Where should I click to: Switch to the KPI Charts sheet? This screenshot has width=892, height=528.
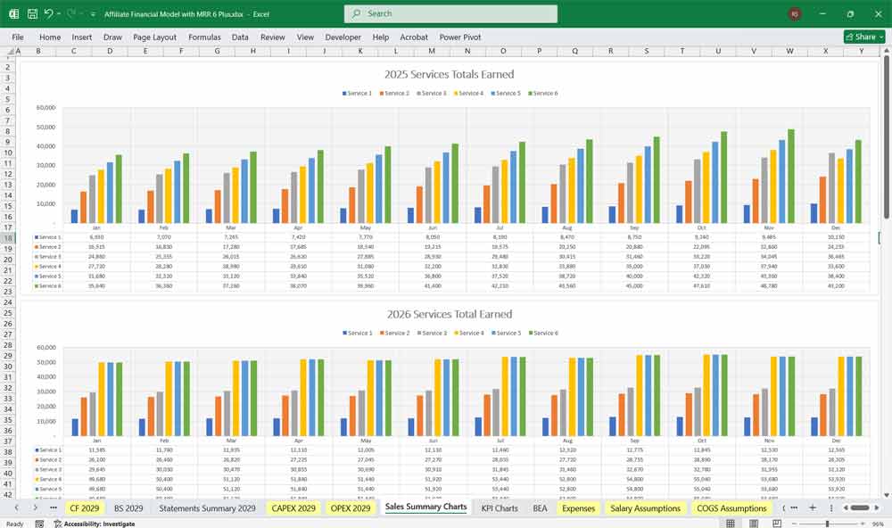click(500, 507)
